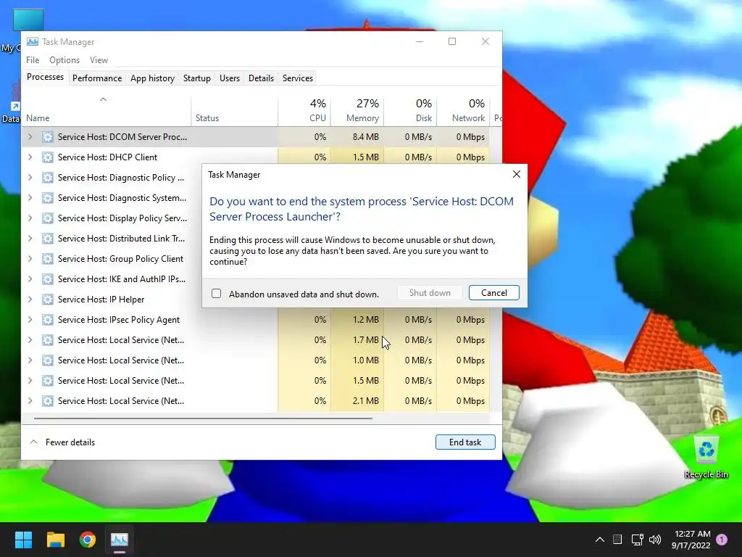The height and width of the screenshot is (557, 742).
Task: Open the View menu
Action: pyautogui.click(x=99, y=60)
